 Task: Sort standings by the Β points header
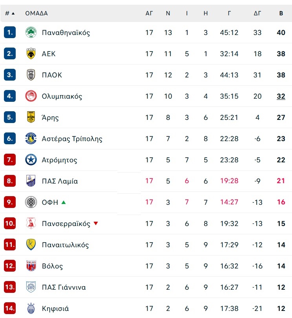coord(281,13)
